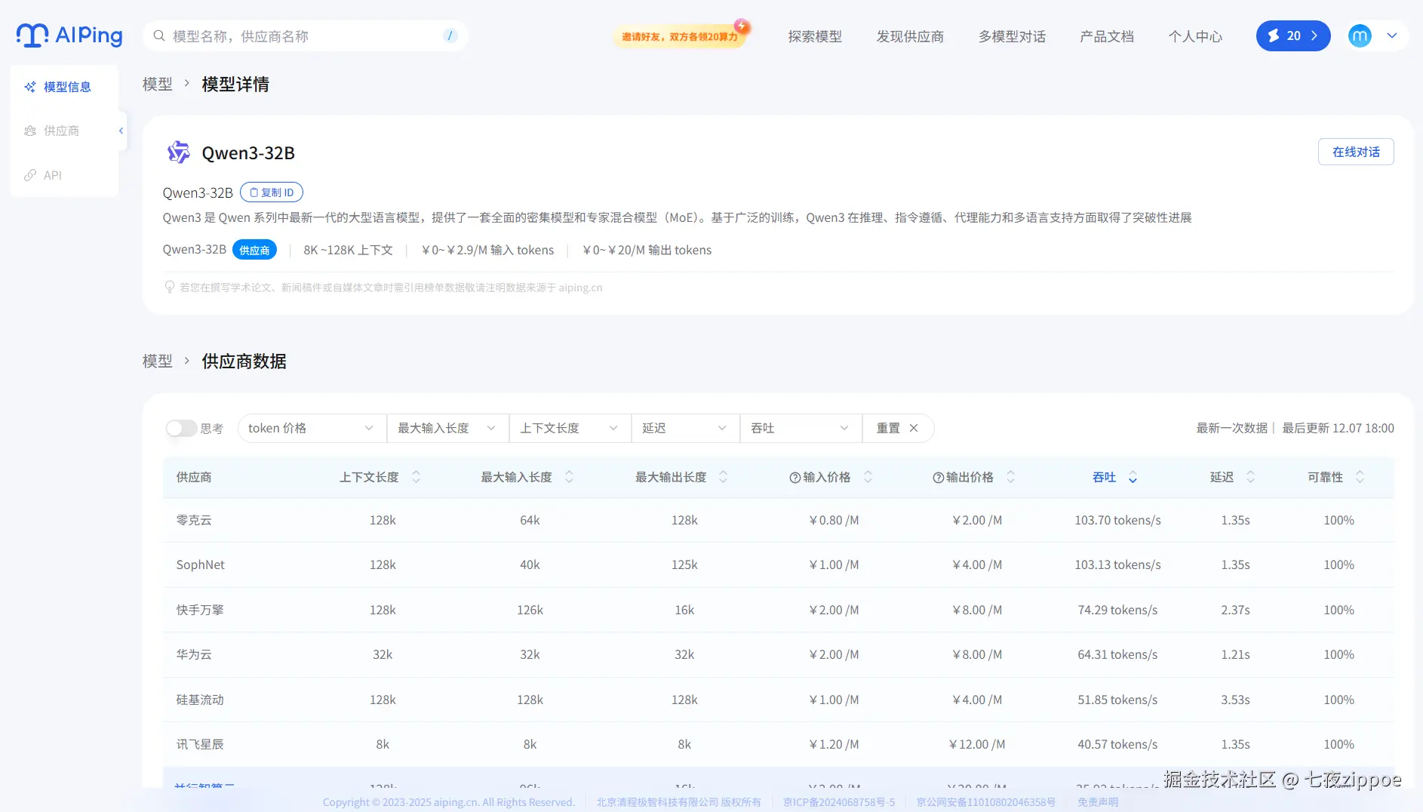Click the Qwen model logo icon
The image size is (1423, 812).
[x=179, y=152]
